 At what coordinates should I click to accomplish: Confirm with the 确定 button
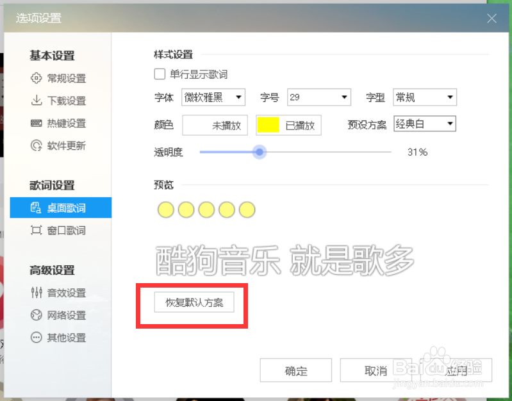296,370
